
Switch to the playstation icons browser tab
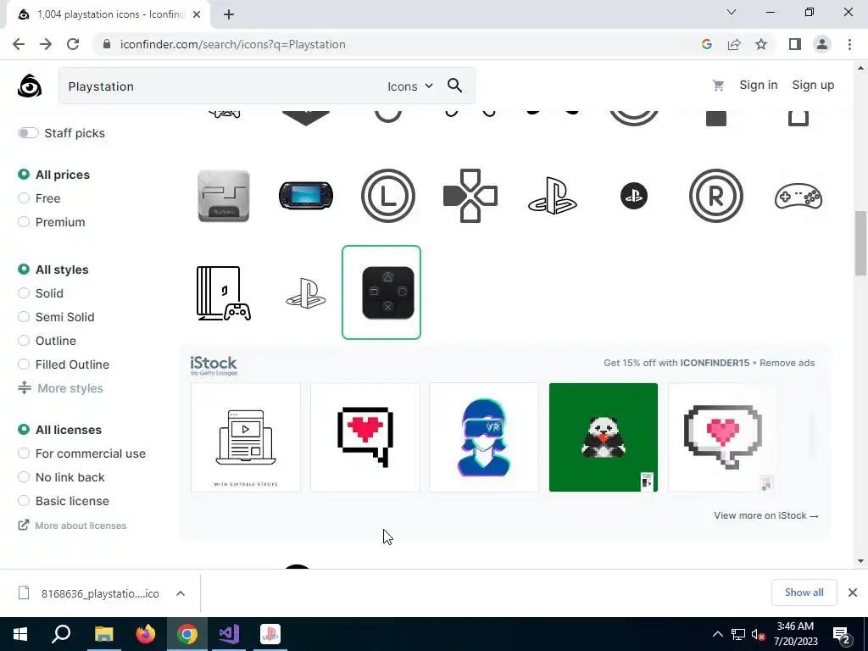click(x=109, y=14)
